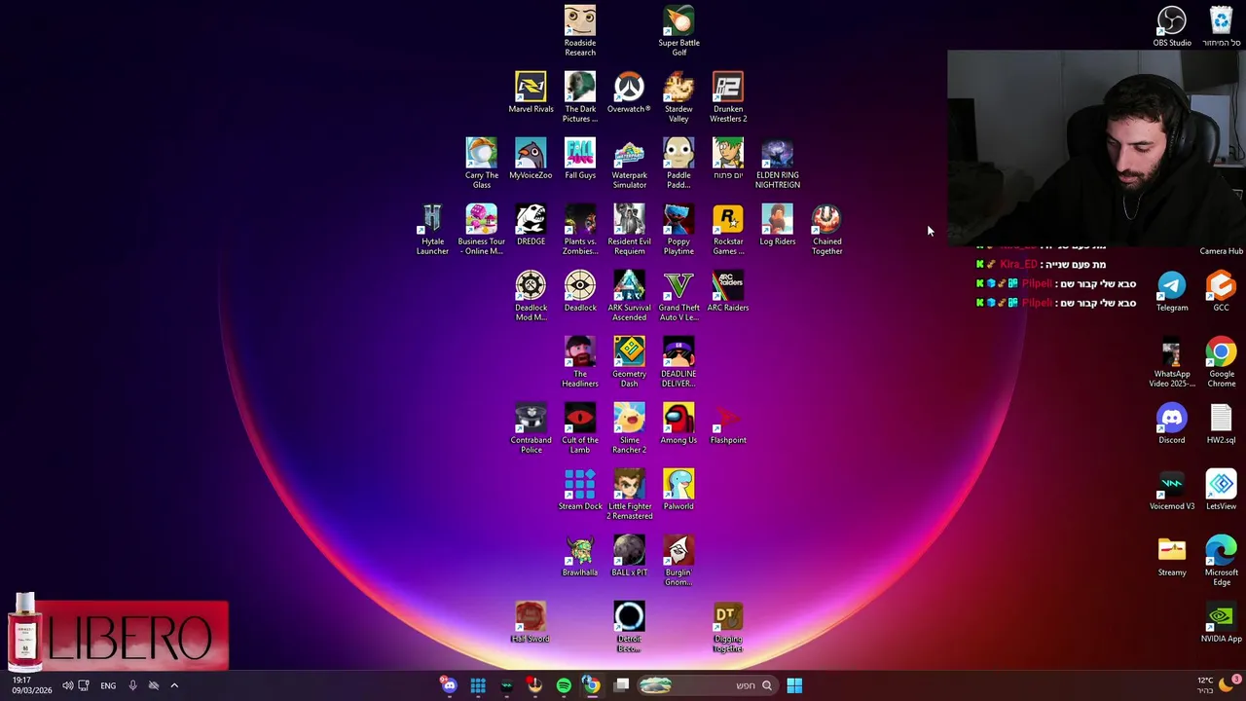Select Little Fighter 2 Remastered icon
This screenshot has width=1246, height=701.
point(629,494)
